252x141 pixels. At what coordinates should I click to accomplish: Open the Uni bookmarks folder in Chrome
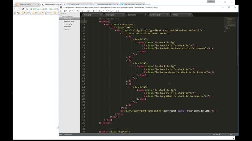pyautogui.click(x=35, y=13)
